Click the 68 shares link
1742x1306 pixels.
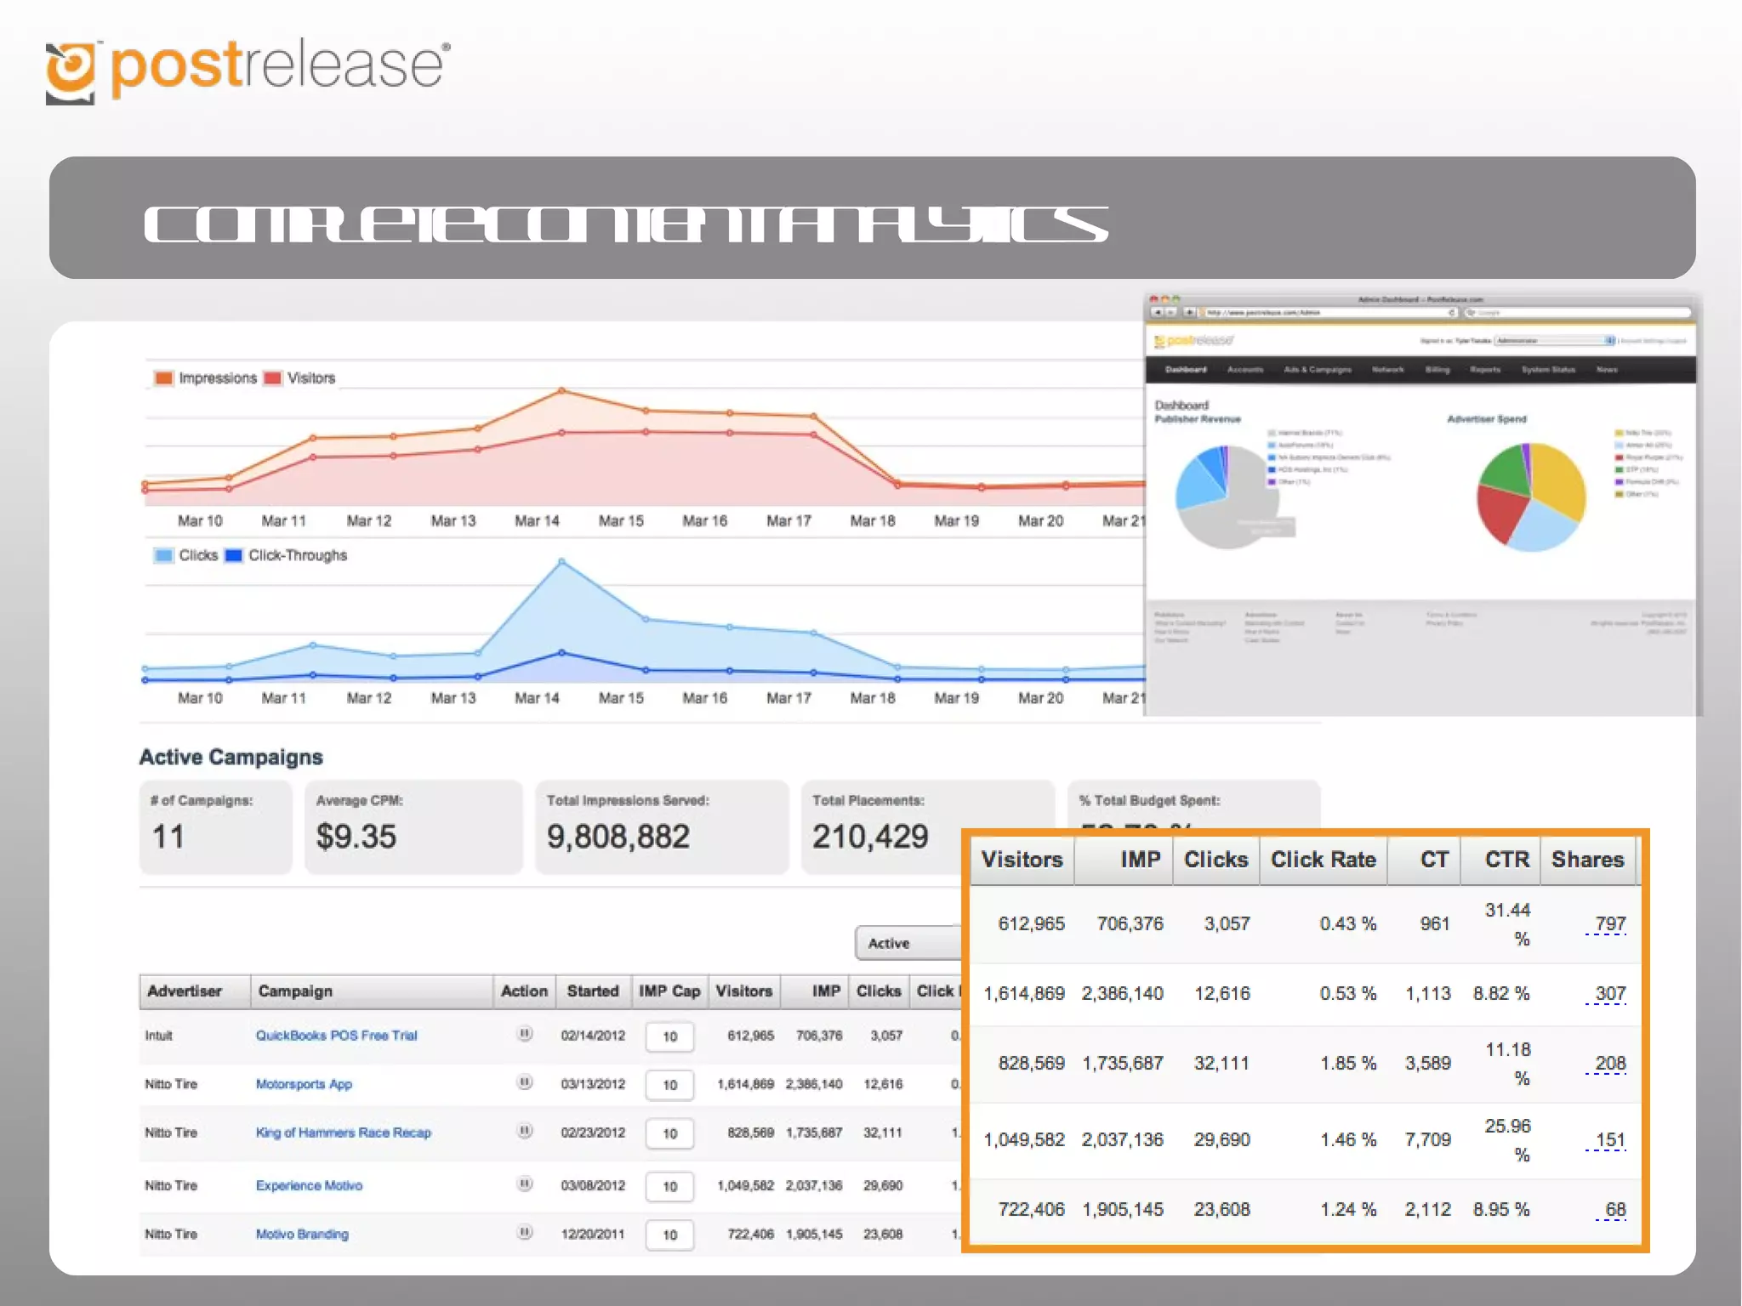[1614, 1209]
